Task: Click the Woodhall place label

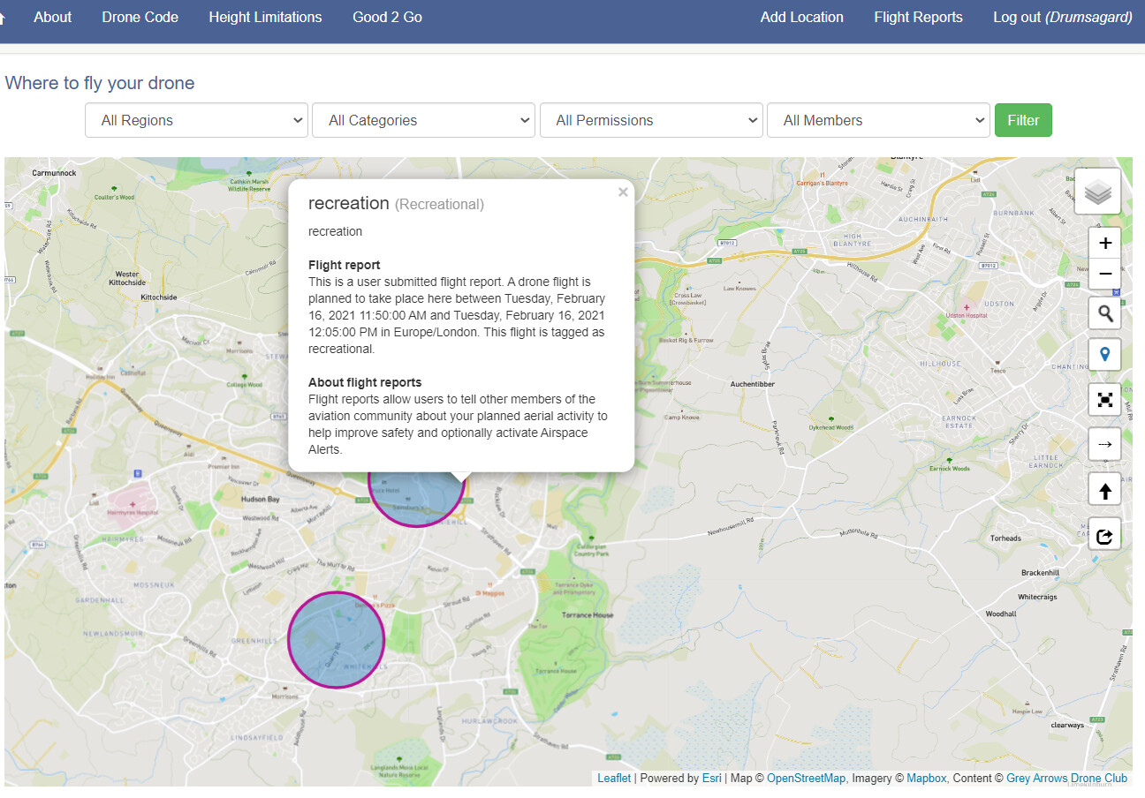Action: pyautogui.click(x=1001, y=614)
